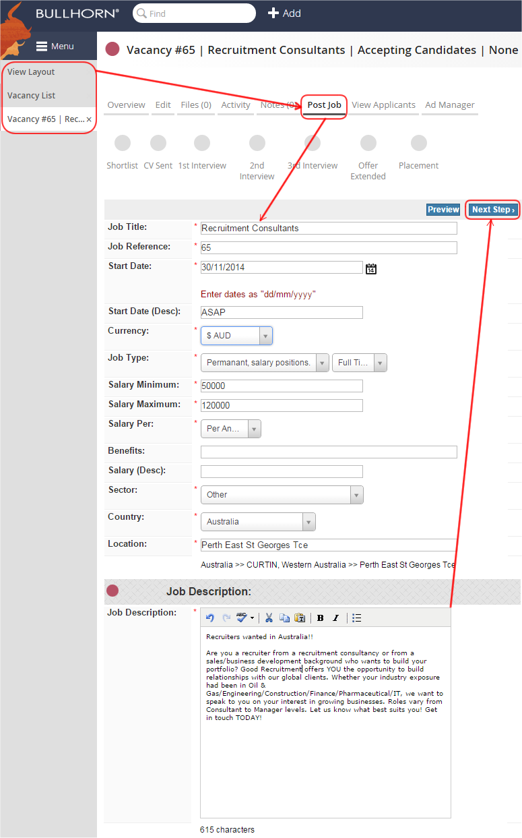Viewport: 522px width, 838px height.
Task: Open the Sector dropdown showing Other
Action: tap(282, 495)
